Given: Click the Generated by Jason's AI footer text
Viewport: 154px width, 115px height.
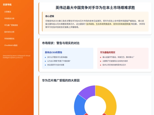Looking at the screenshot, I should point(17,57).
